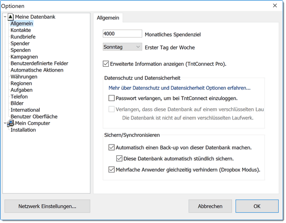Select the Allgemein tab
This screenshot has height=223, width=286.
108,18
